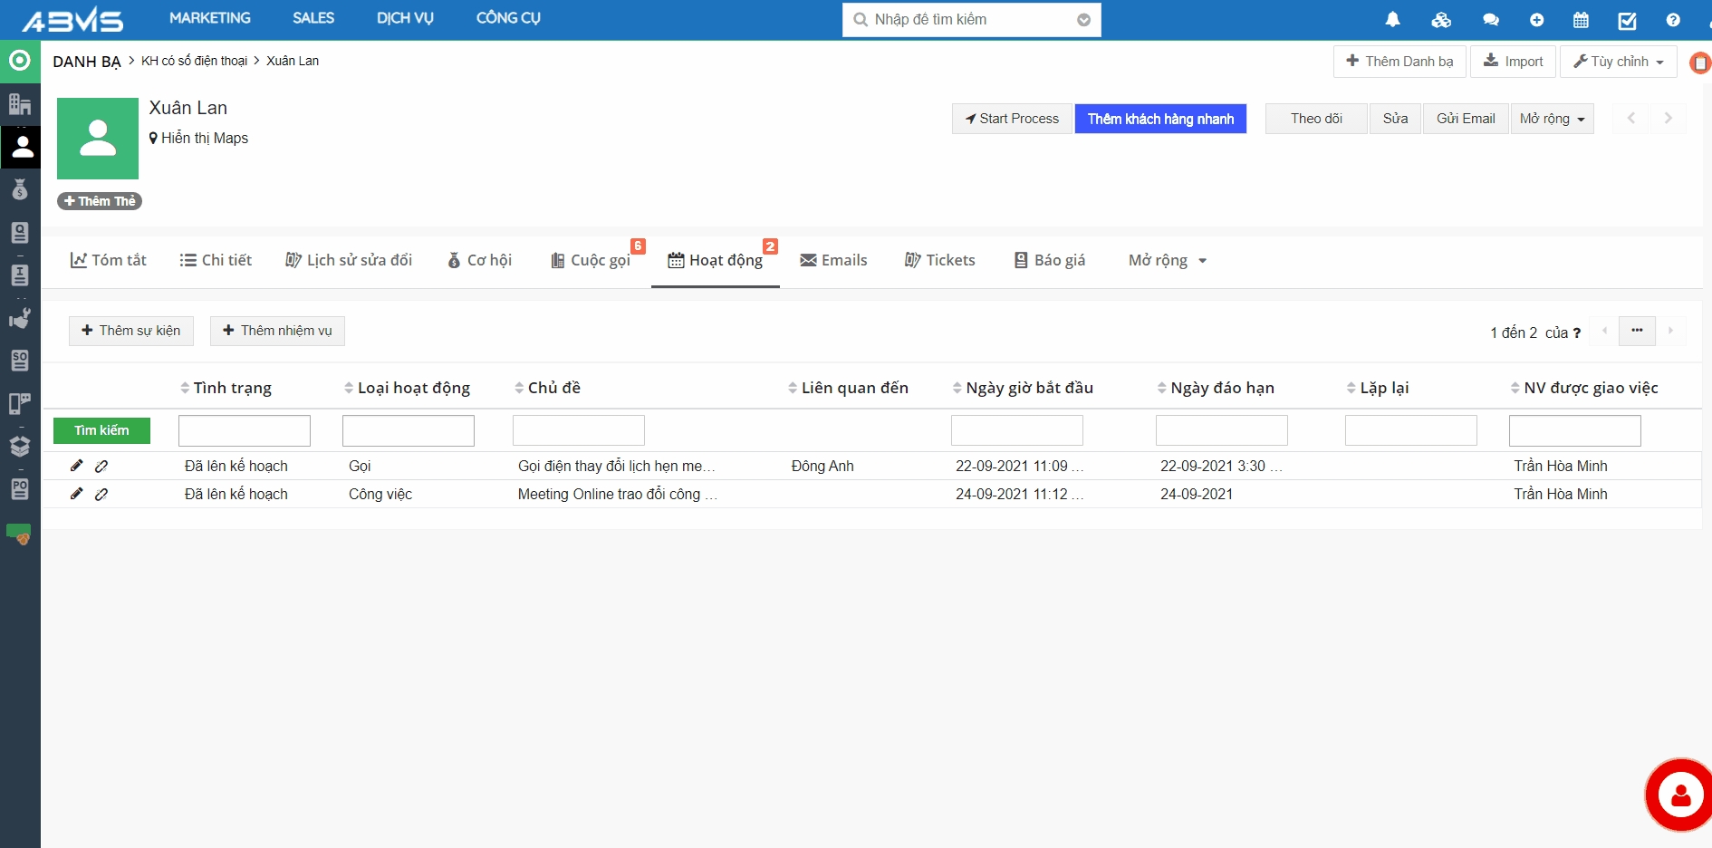Screen dimensions: 1712x848
Task: Switch to the Cuộc gọi tab
Action: click(592, 261)
